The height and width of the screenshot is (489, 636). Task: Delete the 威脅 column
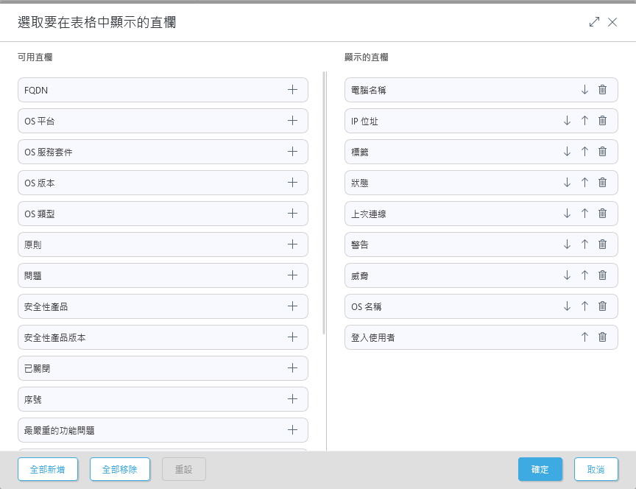click(x=602, y=275)
